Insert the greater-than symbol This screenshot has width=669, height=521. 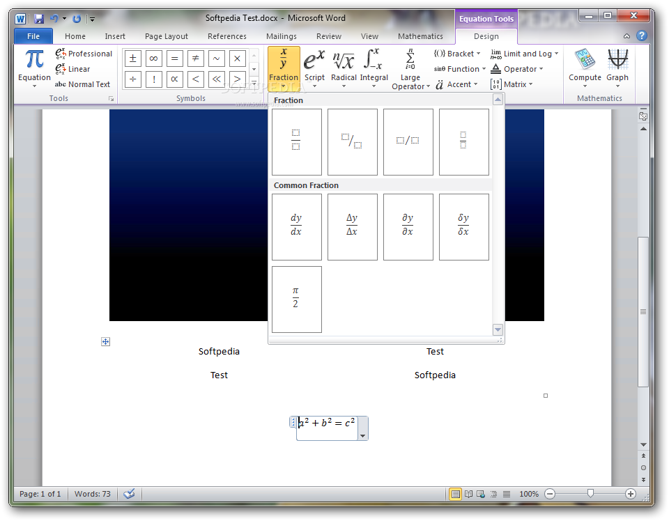click(237, 79)
